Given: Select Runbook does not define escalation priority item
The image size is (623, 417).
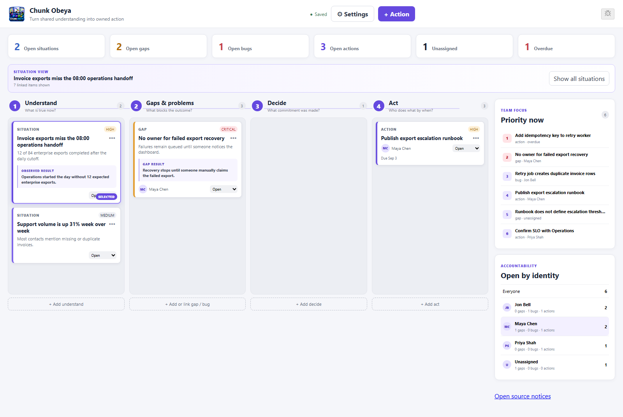Looking at the screenshot, I should (x=555, y=214).
